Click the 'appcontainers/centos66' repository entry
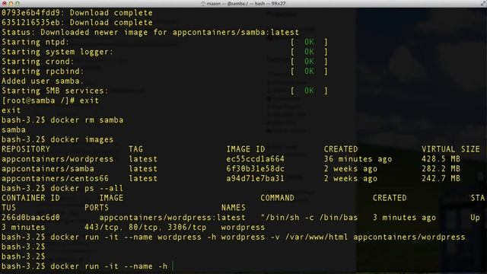 (x=55, y=179)
